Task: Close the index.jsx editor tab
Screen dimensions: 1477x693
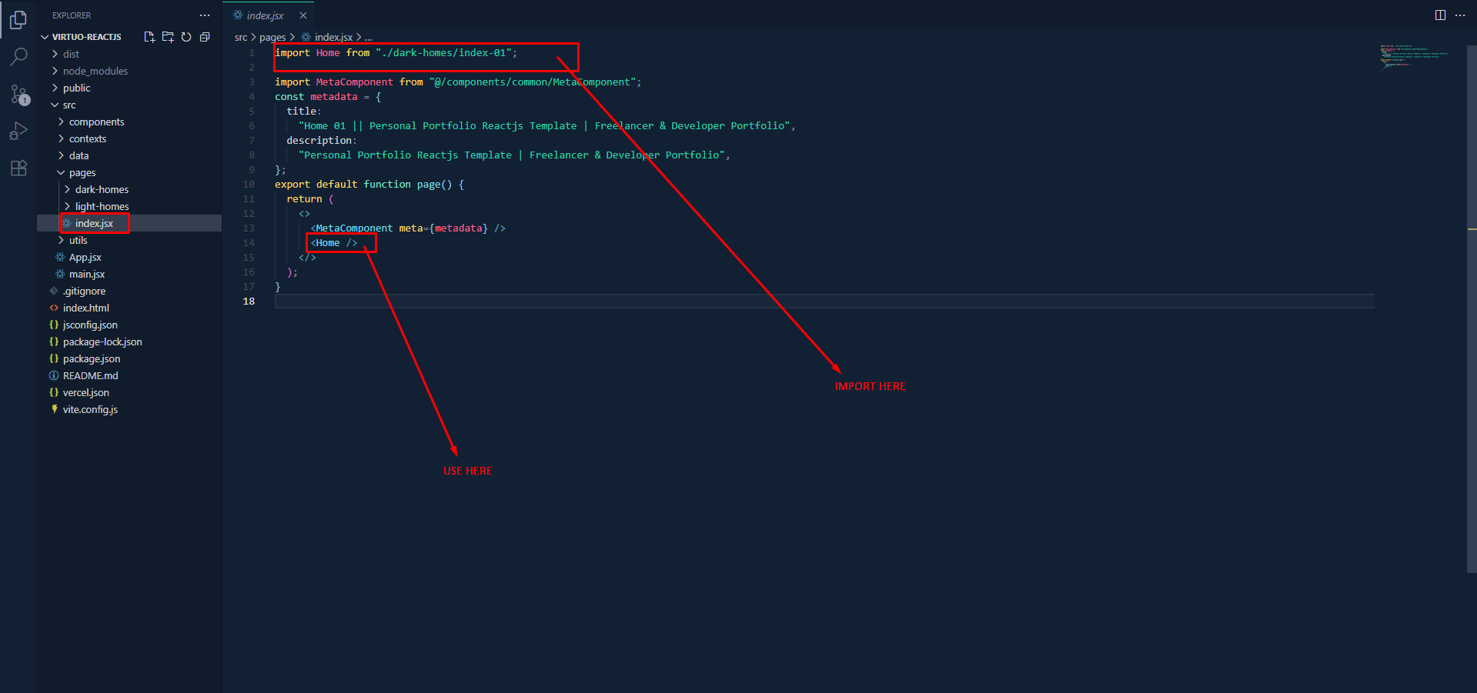Action: click(303, 15)
